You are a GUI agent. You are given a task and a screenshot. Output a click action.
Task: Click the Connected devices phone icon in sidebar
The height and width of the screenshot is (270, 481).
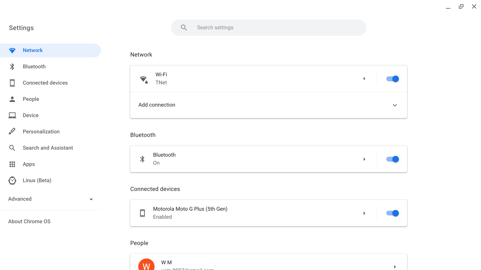coord(12,83)
